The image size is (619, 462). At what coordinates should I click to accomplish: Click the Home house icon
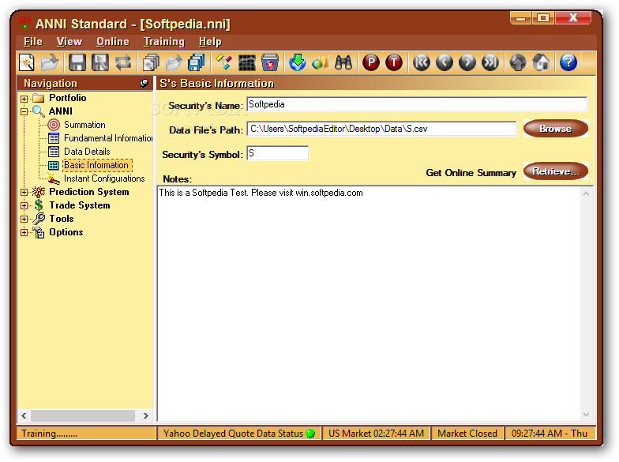coord(540,62)
